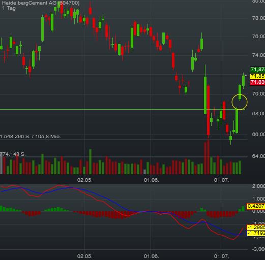Viewport: 265px width, 260px height.
Task: Click the bottom 02.05. MACD axis date
Action: (x=85, y=256)
